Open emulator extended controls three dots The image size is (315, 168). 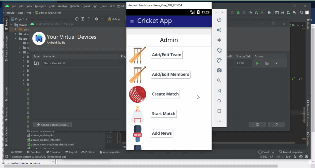click(219, 121)
